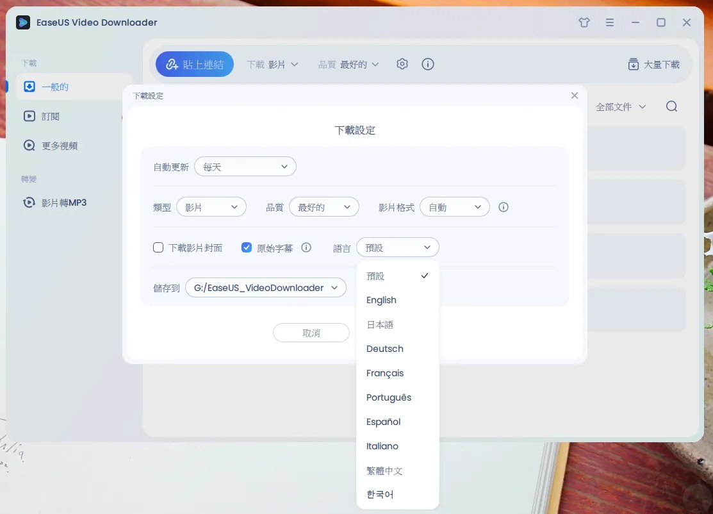Click the 貼上連結 button
The width and height of the screenshot is (713, 514).
click(195, 64)
